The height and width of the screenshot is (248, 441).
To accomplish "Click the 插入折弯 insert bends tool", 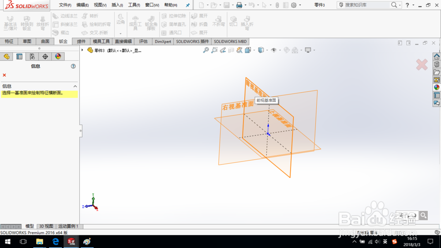I will (x=247, y=23).
